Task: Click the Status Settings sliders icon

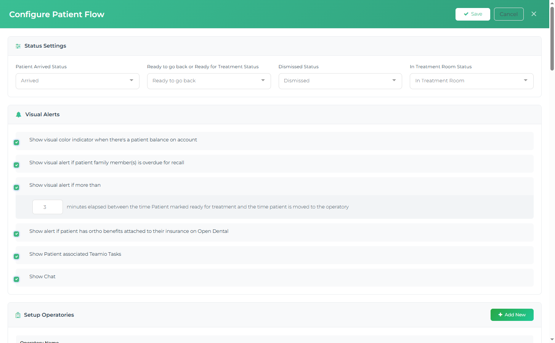Action: (18, 46)
